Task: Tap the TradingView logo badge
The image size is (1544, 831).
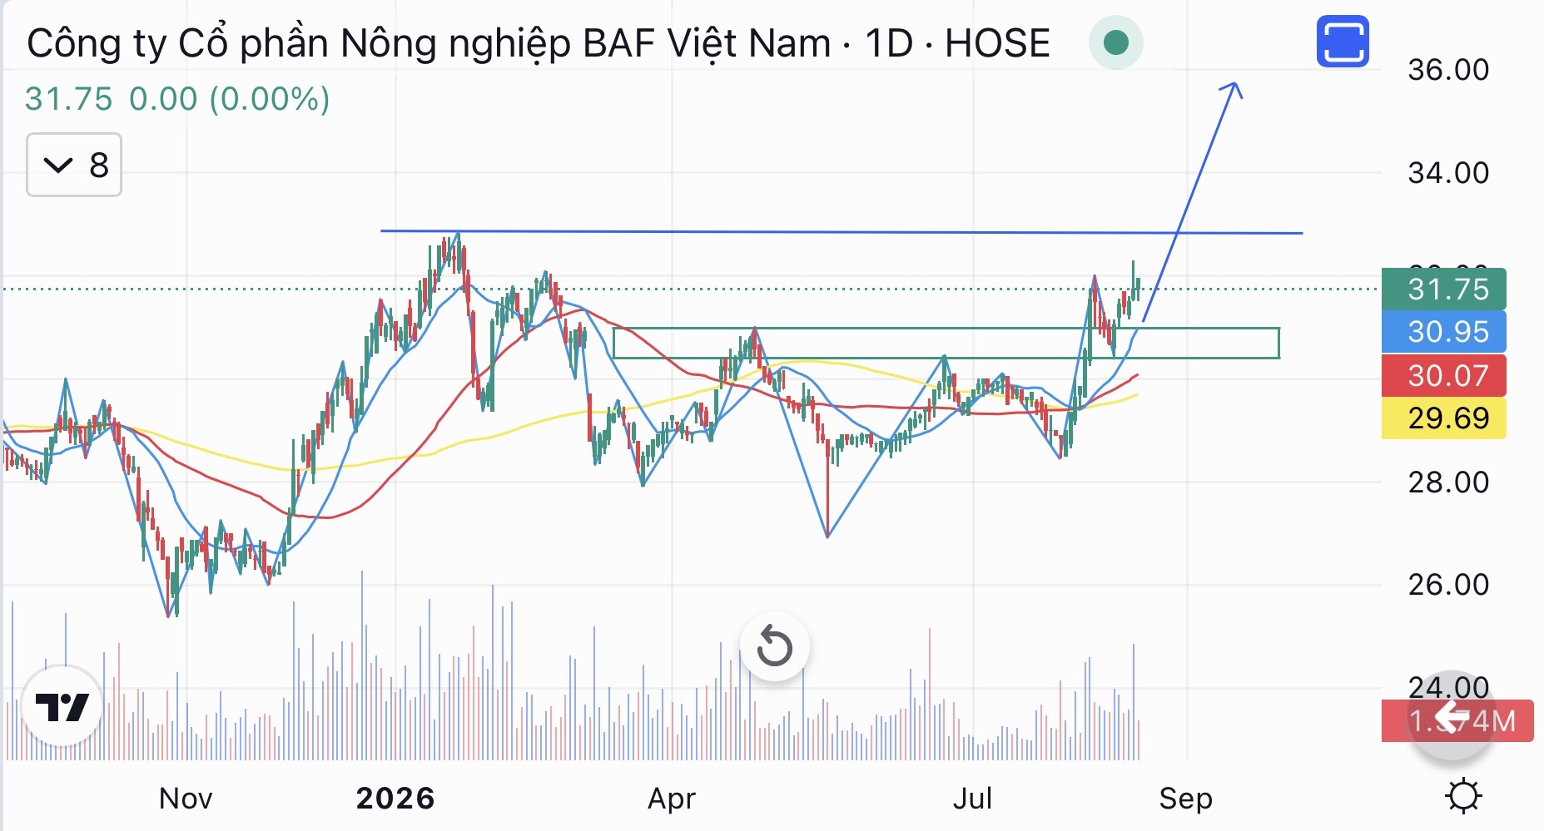Action: (x=62, y=706)
